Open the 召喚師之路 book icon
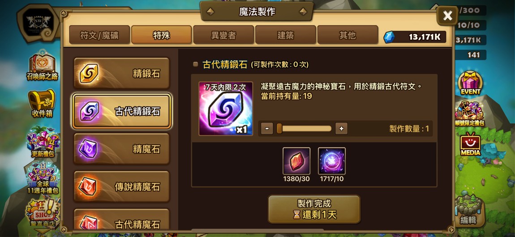Screen dimensions: 515x237 click(43, 67)
